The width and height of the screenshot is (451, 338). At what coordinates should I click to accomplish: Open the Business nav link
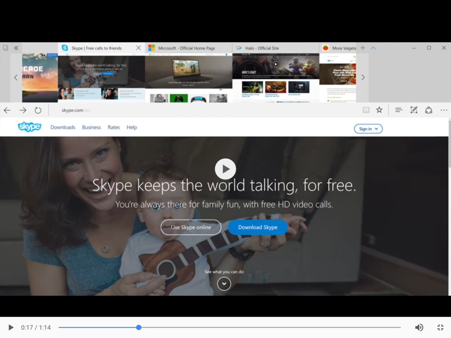92,127
